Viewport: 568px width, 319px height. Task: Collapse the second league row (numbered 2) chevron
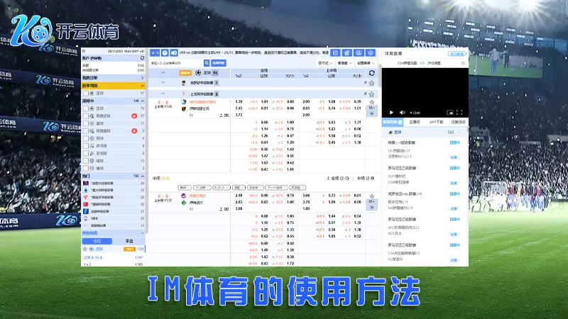pyautogui.click(x=163, y=94)
